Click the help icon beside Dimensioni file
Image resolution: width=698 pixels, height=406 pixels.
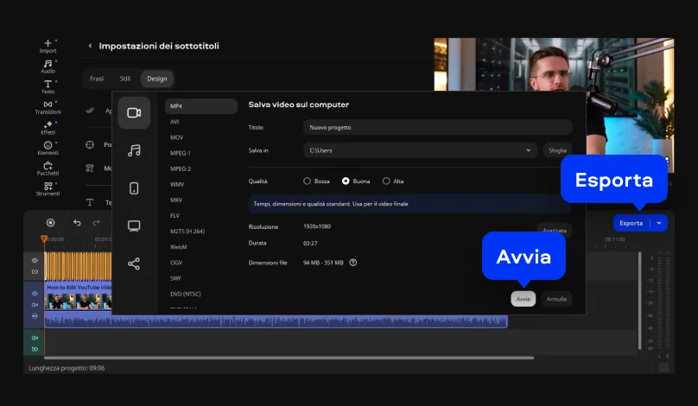[x=353, y=263]
